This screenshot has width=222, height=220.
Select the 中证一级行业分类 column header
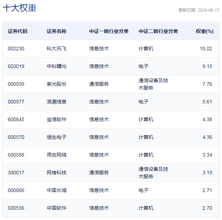tap(109, 31)
